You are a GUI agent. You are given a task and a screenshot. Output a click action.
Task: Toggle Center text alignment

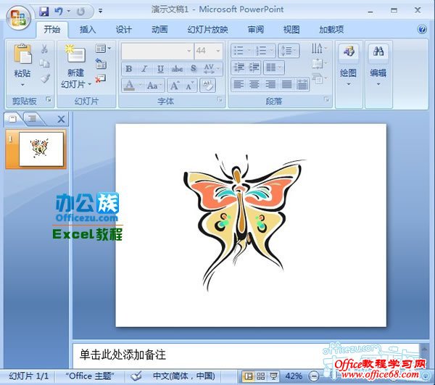[254, 84]
